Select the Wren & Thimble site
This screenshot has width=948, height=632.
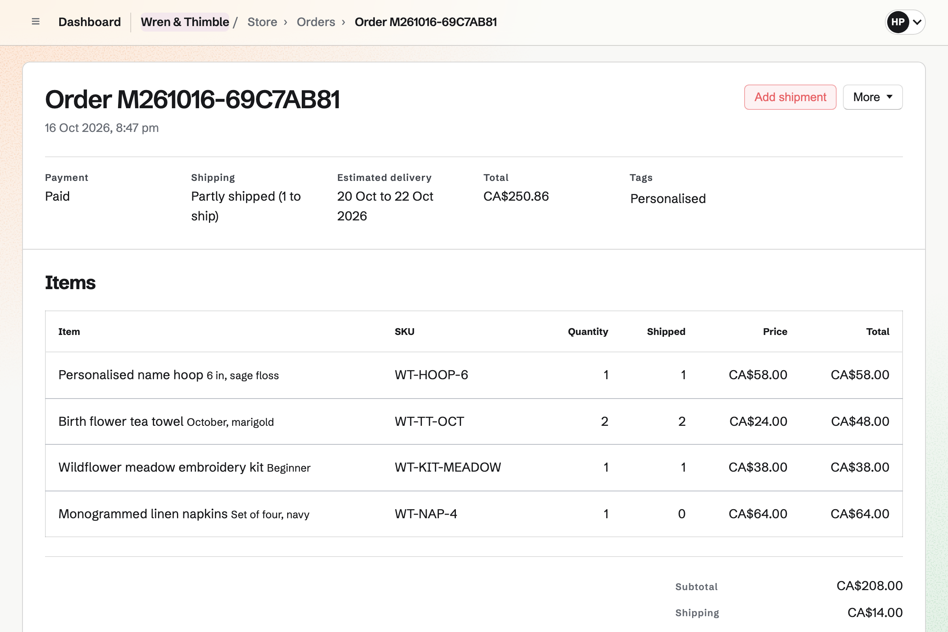click(185, 22)
